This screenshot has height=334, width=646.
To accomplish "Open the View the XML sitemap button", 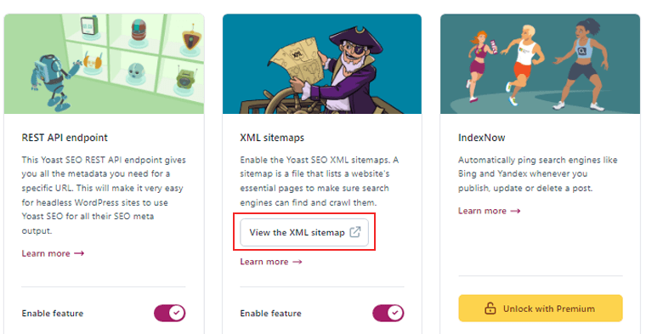I will 304,232.
